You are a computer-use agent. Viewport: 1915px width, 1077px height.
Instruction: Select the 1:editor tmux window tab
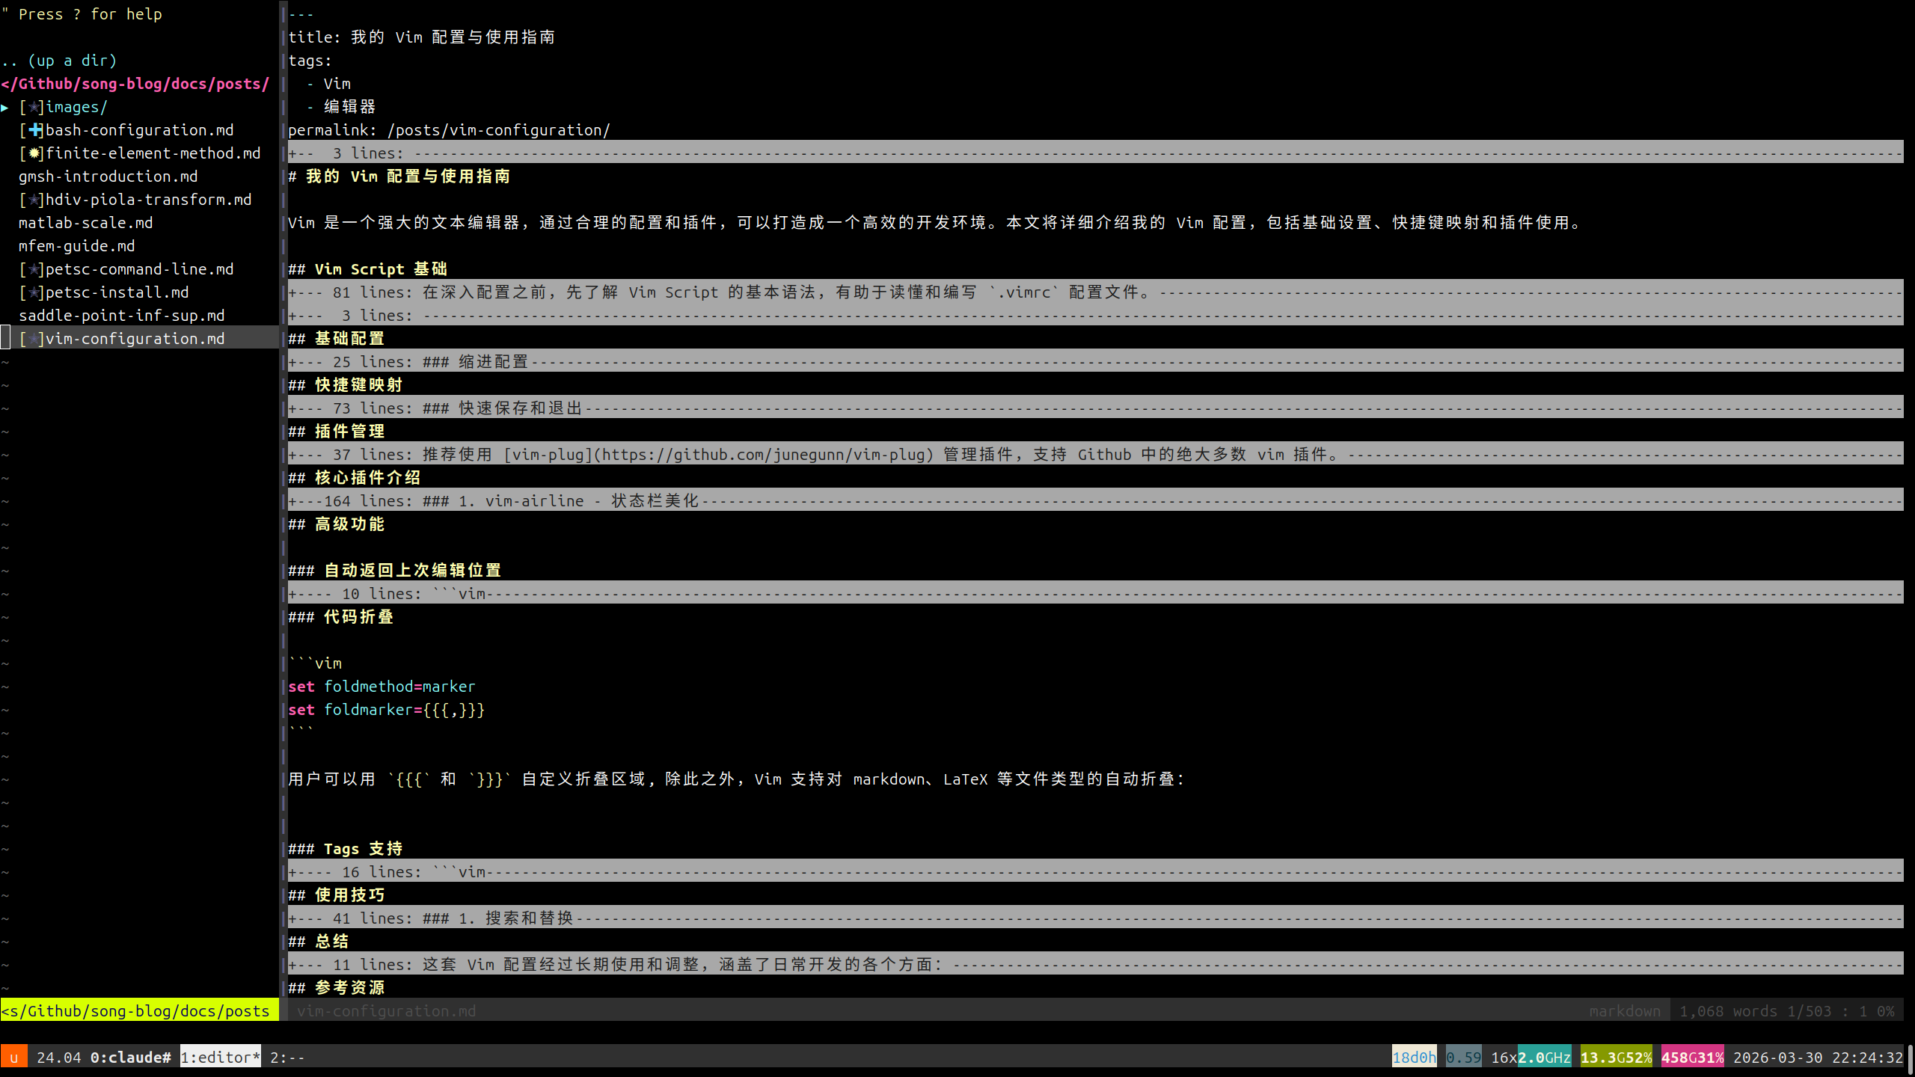click(220, 1057)
